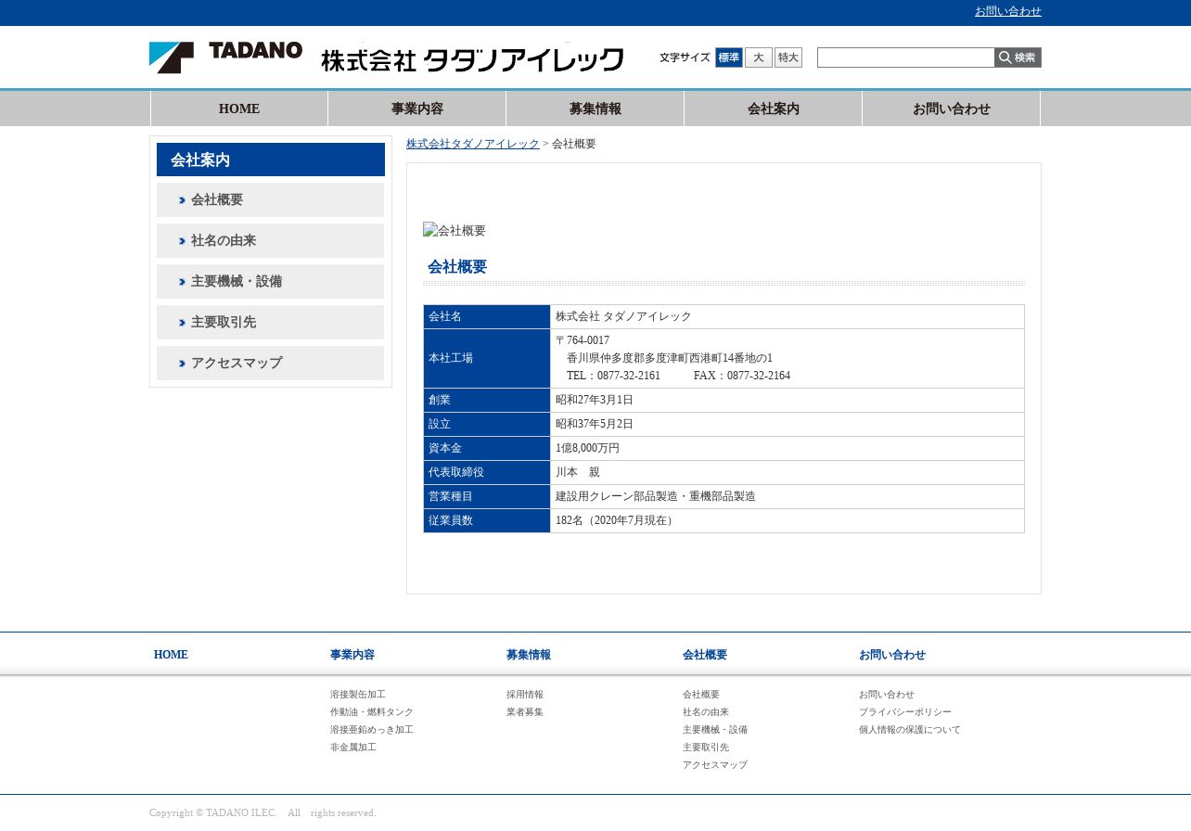Open footer link 個人情報の保護について
Viewport: 1191px width, 831px height.
pyautogui.click(x=910, y=729)
